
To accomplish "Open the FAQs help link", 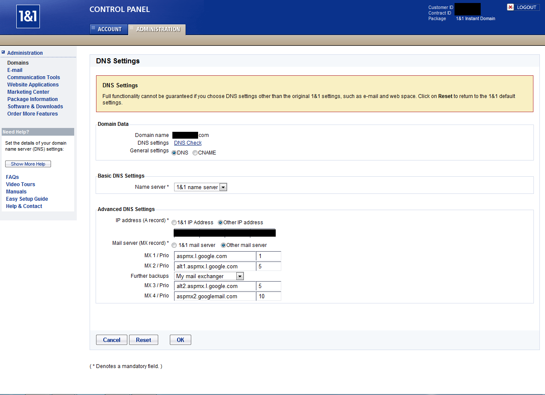I will (x=12, y=177).
